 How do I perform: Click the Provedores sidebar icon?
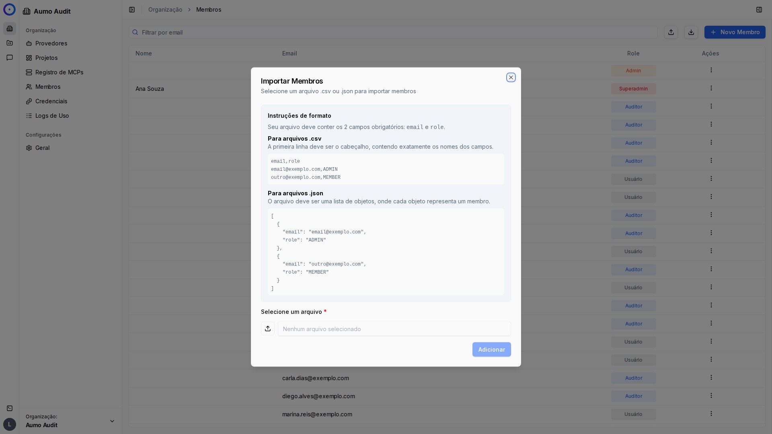pos(29,43)
